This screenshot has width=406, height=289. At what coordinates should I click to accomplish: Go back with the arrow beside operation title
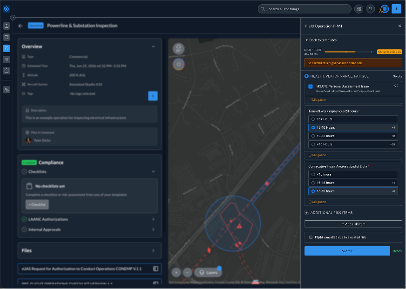click(20, 26)
